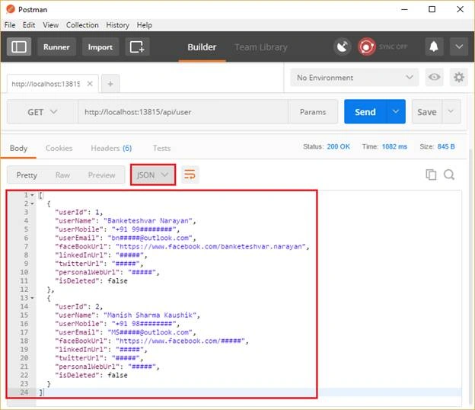The width and height of the screenshot is (475, 410).
Task: Collapse JSON fold arrow on line 2
Action: click(32, 203)
